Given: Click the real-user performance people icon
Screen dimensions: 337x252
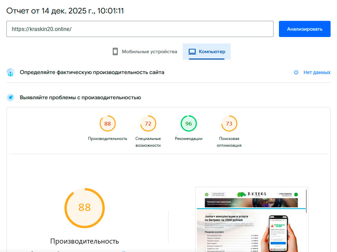Looking at the screenshot, I should coord(10,72).
